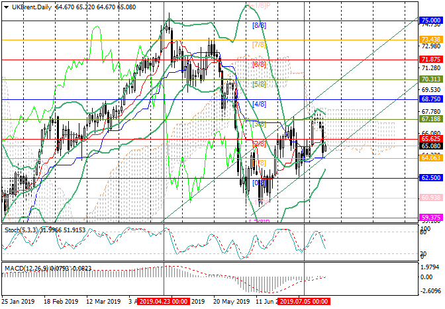
Task: Select the [6/8] Murrey level label
Action: pos(259,64)
